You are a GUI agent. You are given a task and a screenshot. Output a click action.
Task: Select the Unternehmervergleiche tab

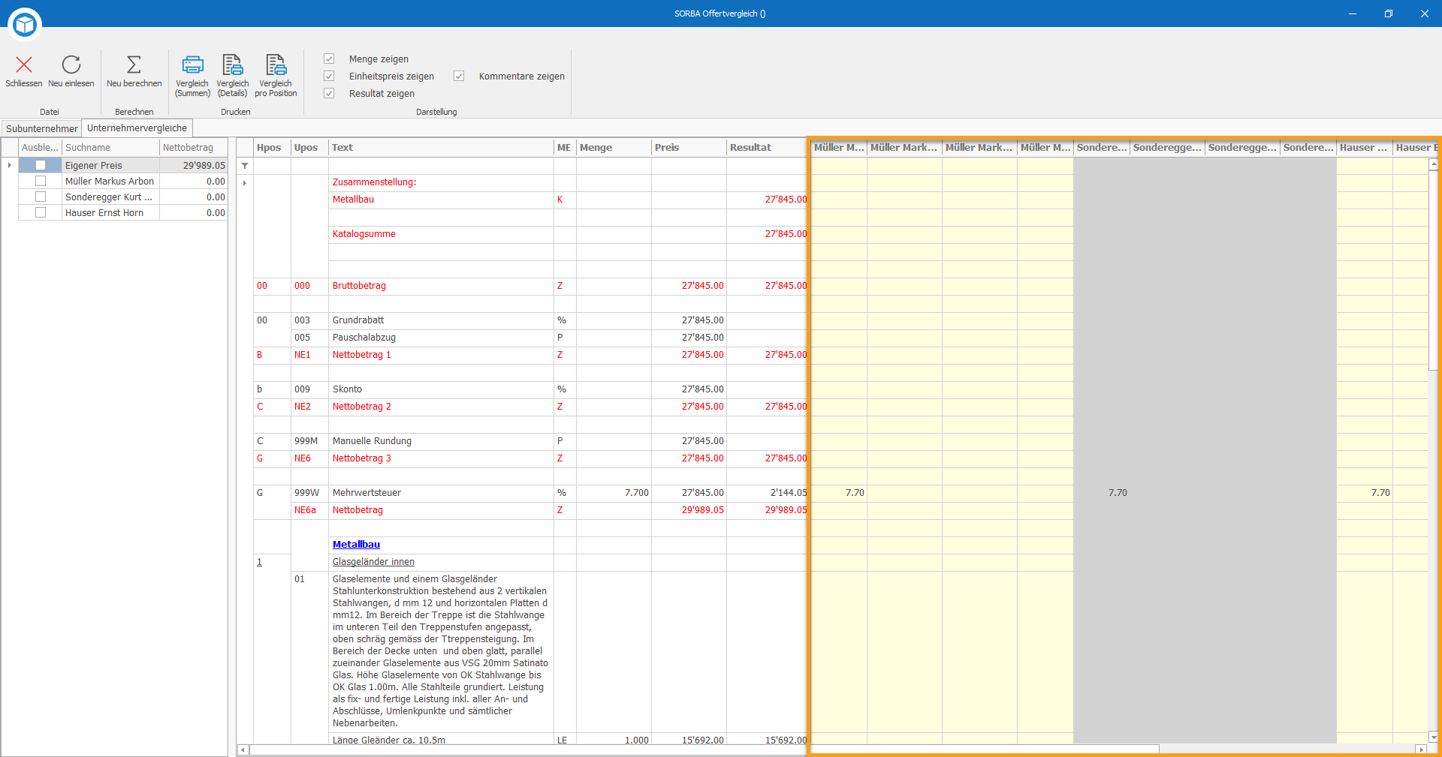click(x=137, y=128)
